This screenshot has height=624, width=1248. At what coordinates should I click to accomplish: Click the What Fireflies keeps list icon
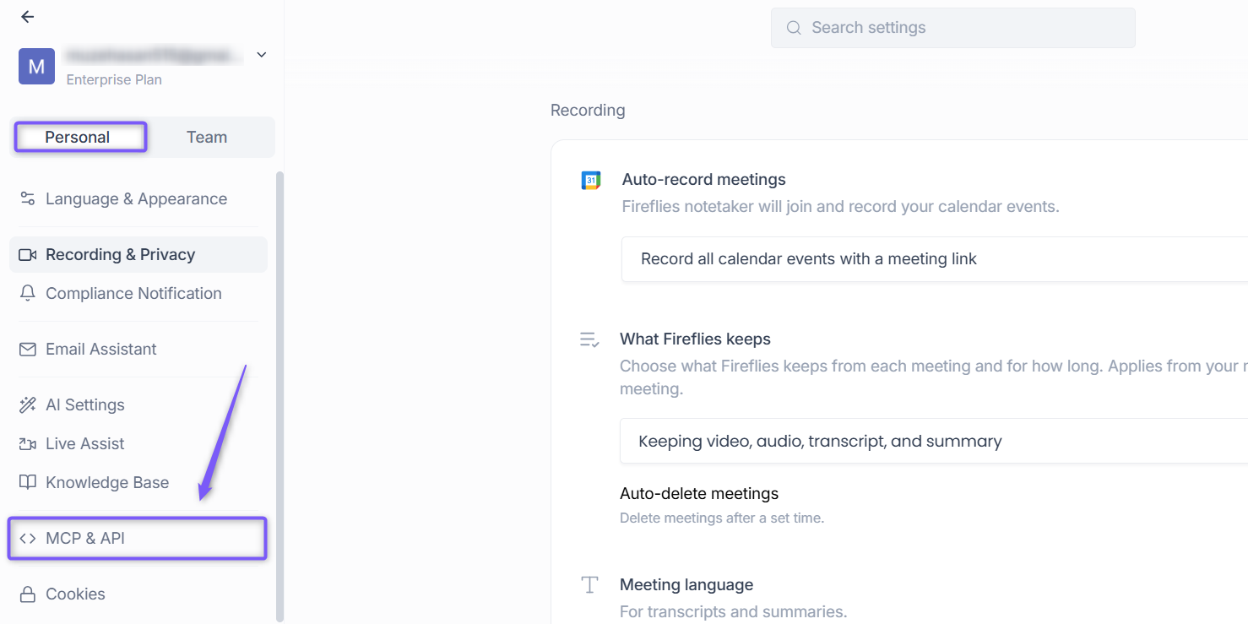(589, 339)
